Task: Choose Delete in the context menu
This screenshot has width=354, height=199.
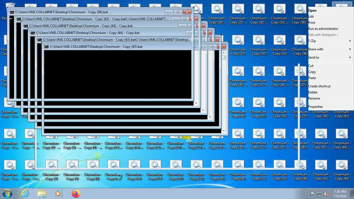Action: pyautogui.click(x=330, y=92)
